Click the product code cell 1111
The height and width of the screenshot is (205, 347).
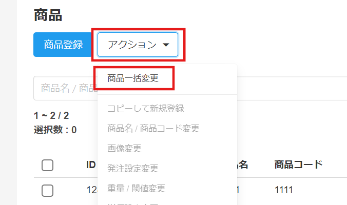283,190
